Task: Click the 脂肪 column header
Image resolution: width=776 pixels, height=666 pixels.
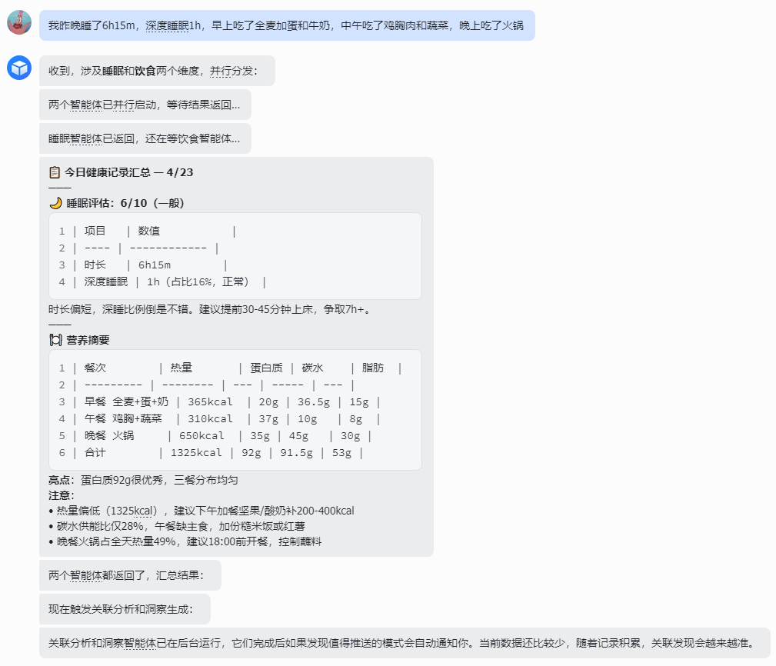Action: tap(373, 368)
